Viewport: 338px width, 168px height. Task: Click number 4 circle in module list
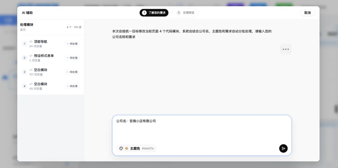click(24, 86)
